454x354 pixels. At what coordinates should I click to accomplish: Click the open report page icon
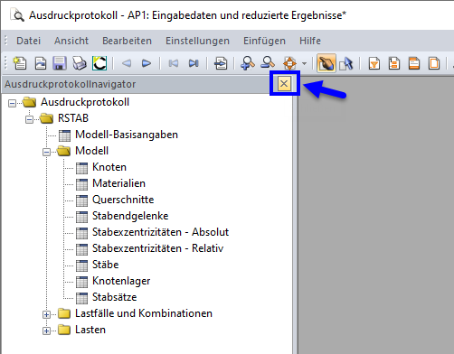[x=40, y=63]
